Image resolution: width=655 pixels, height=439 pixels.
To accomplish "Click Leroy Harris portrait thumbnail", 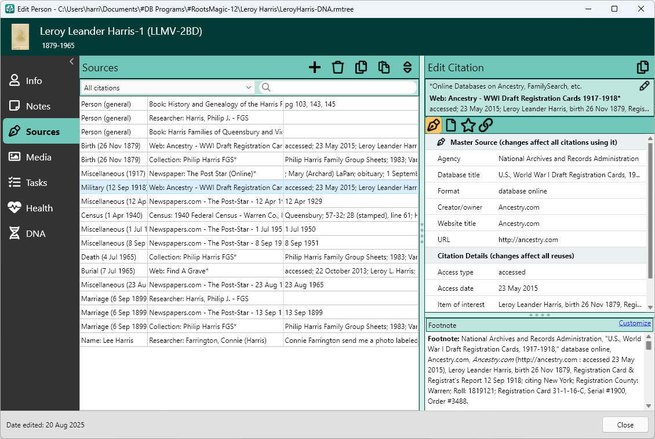I will point(20,36).
